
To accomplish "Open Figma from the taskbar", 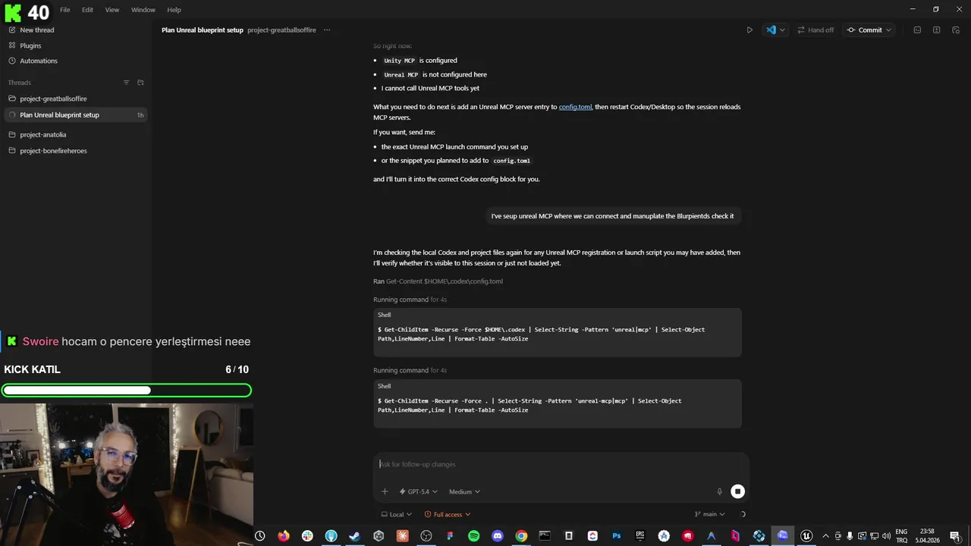I will pyautogui.click(x=450, y=536).
